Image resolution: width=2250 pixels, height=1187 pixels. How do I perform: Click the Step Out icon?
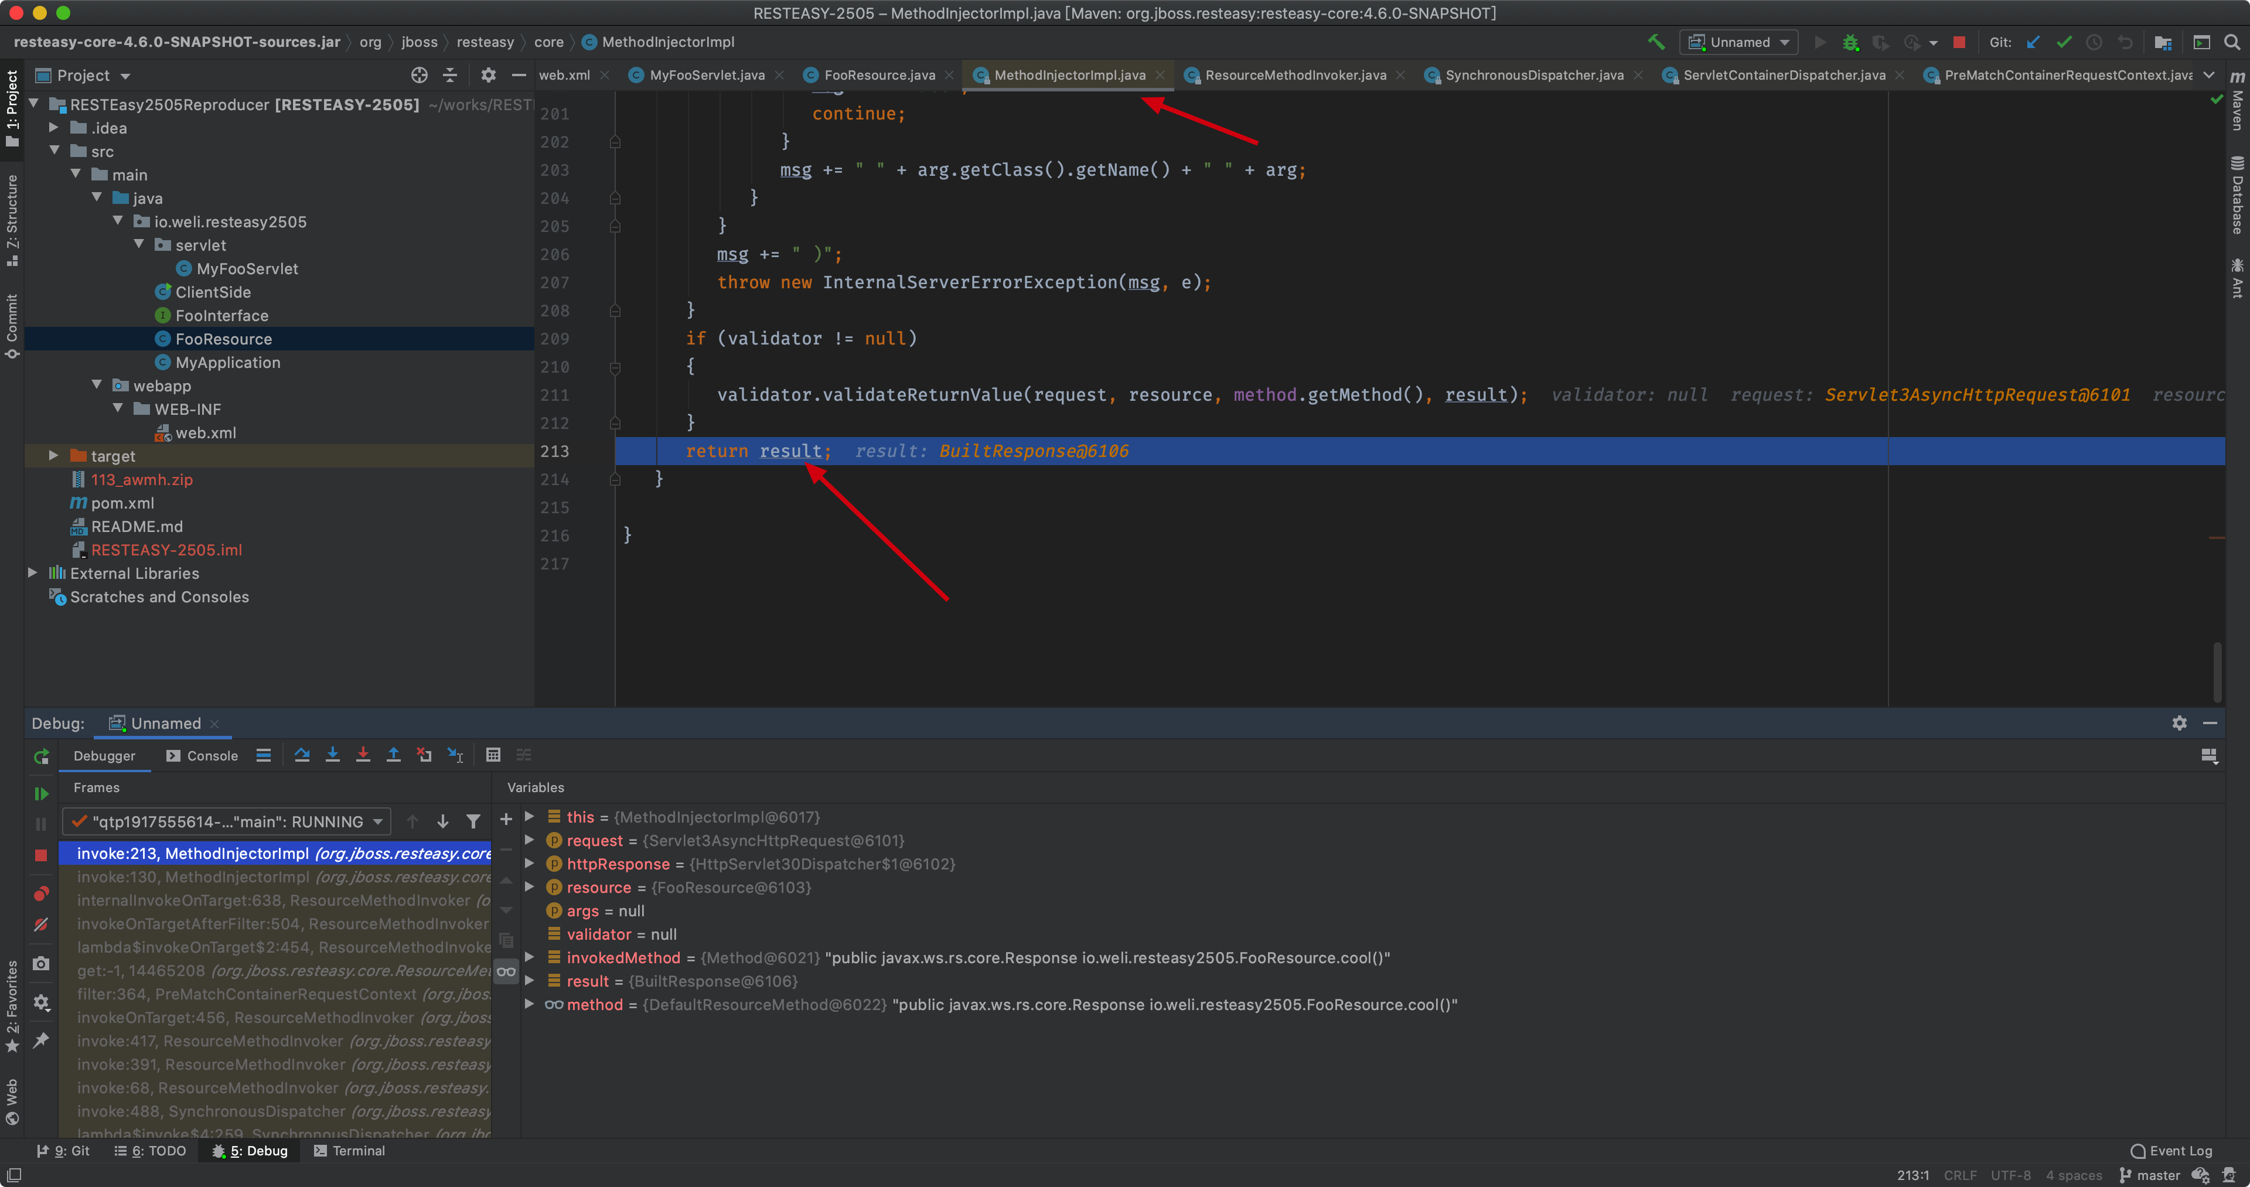pyautogui.click(x=394, y=756)
